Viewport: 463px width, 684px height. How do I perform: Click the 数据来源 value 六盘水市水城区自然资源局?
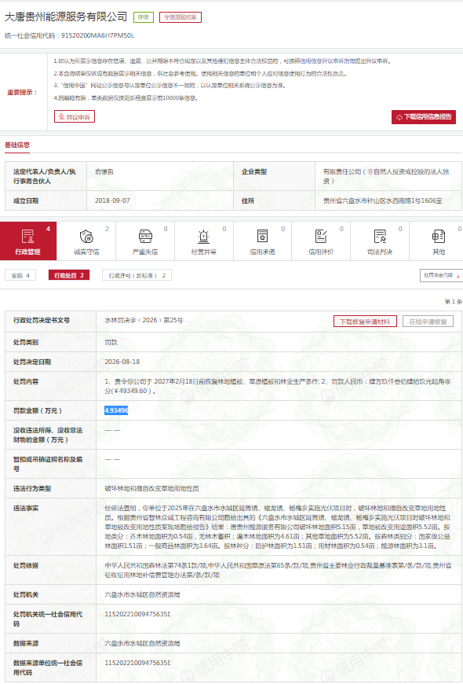142,644
